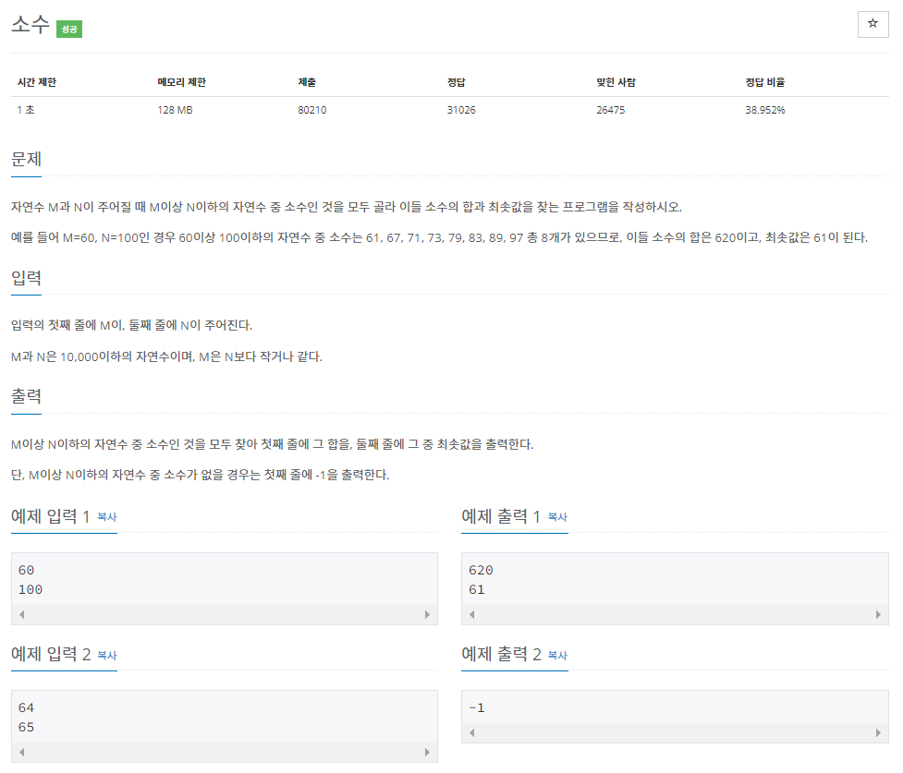
Task: Click the sentence starting 예를 들어 M=60
Action: pyautogui.click(x=439, y=237)
